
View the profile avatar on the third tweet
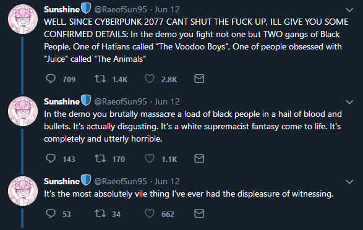point(23,191)
